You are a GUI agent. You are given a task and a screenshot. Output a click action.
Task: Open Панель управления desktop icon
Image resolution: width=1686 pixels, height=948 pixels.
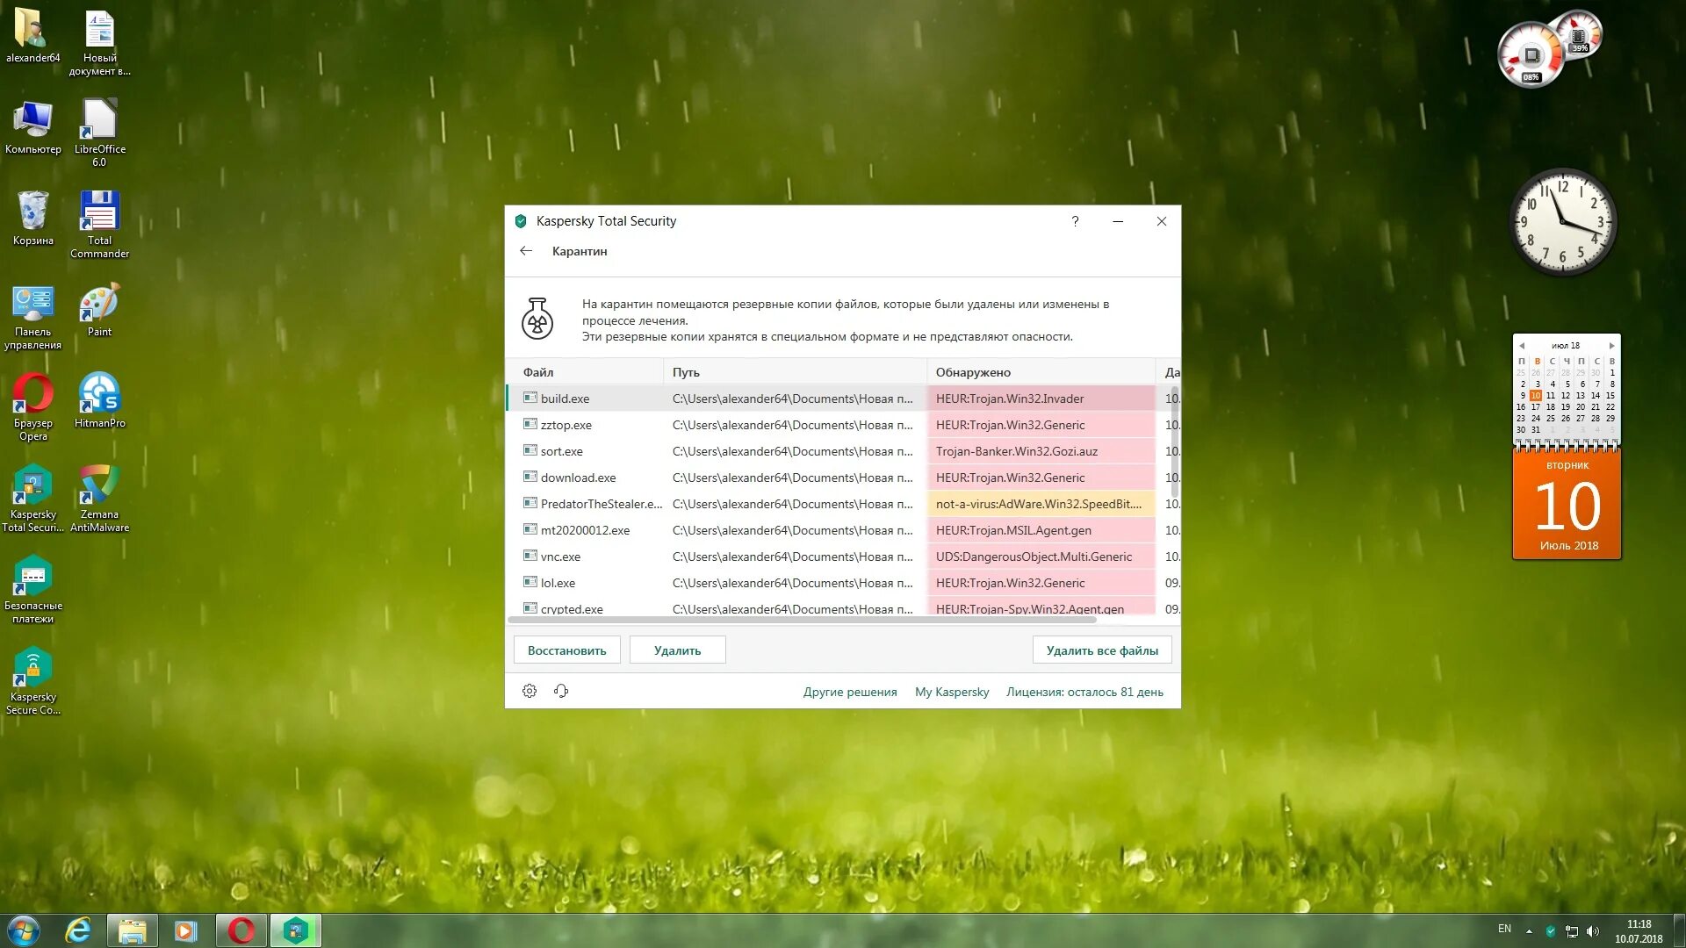(x=33, y=316)
